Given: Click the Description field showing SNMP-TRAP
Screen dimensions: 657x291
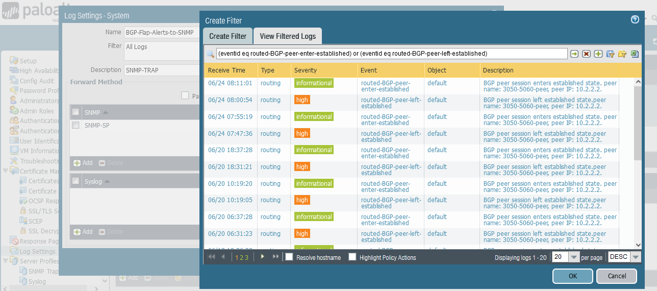Looking at the screenshot, I should (x=161, y=70).
